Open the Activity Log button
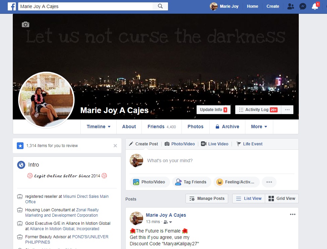Viewport: 327px width, 249px height. (258, 110)
